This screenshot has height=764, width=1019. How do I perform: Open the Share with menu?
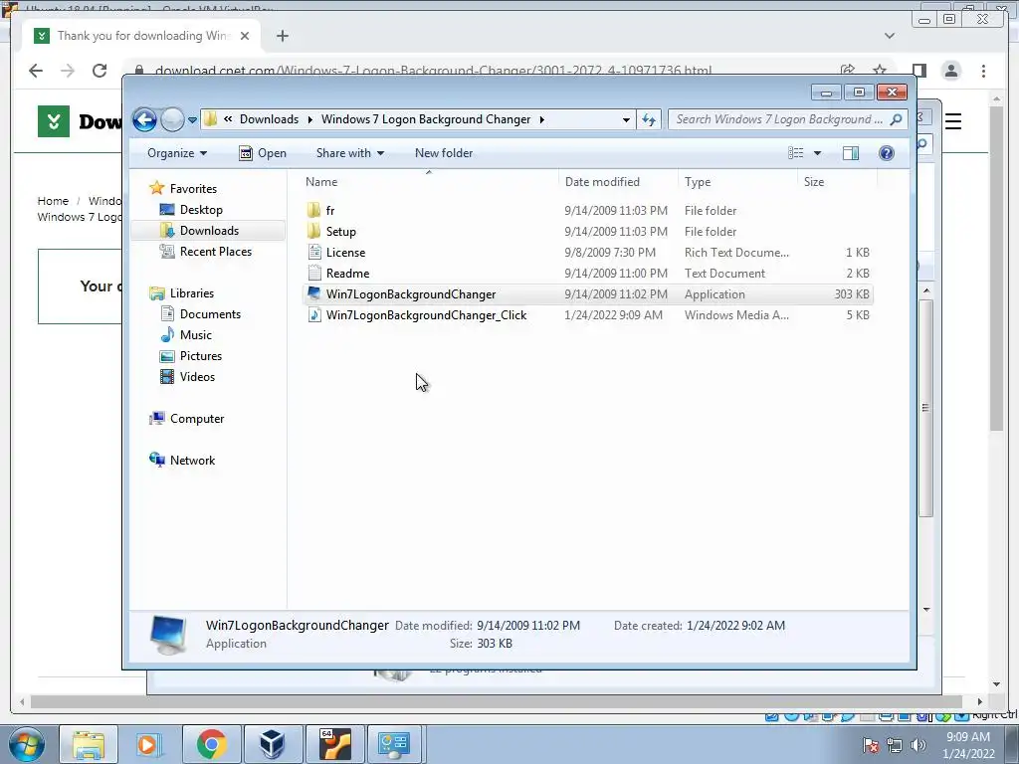[349, 153]
